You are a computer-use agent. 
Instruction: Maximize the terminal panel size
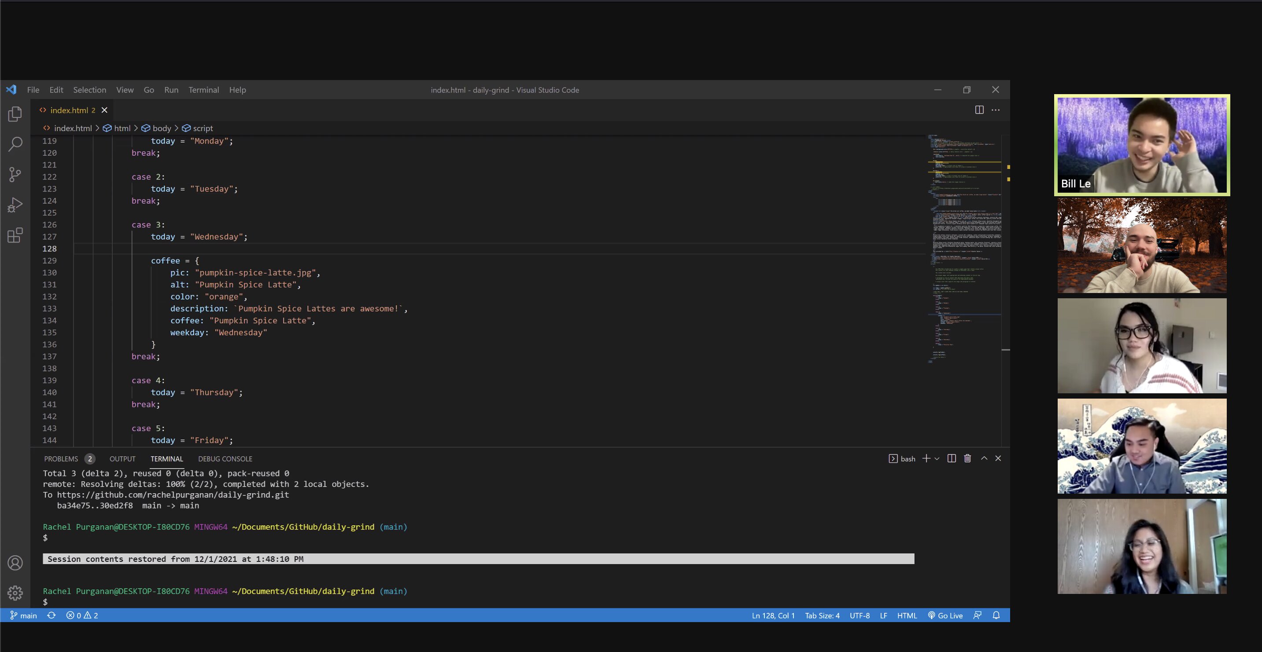tap(984, 458)
